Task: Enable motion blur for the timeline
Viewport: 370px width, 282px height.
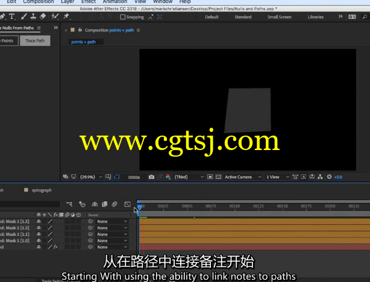Action: [x=114, y=204]
